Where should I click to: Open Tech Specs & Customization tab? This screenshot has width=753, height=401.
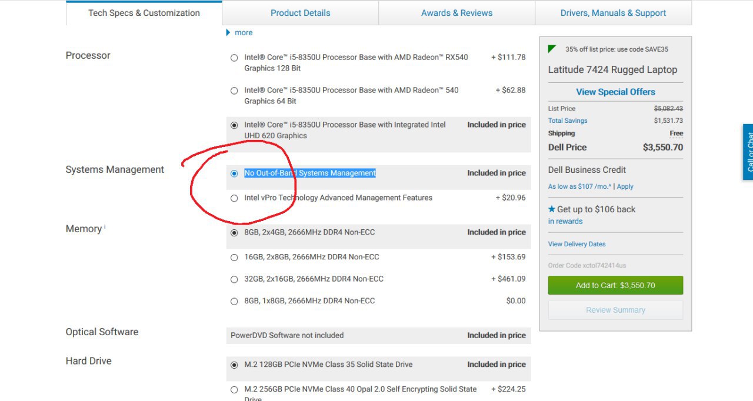click(144, 13)
